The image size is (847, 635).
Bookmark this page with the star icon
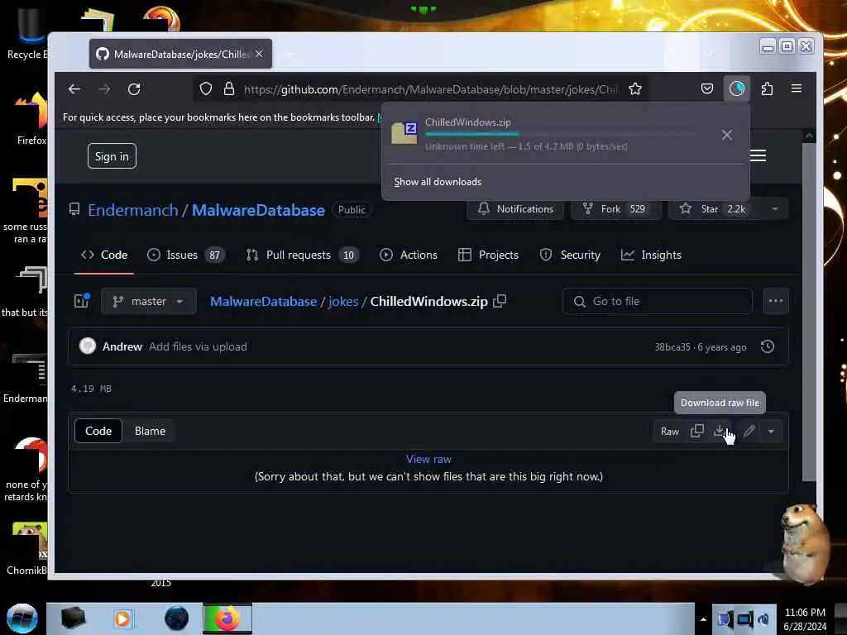point(635,89)
